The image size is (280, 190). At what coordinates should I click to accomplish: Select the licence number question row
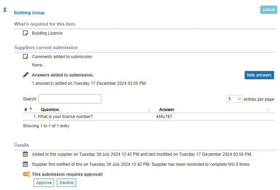pos(149,117)
